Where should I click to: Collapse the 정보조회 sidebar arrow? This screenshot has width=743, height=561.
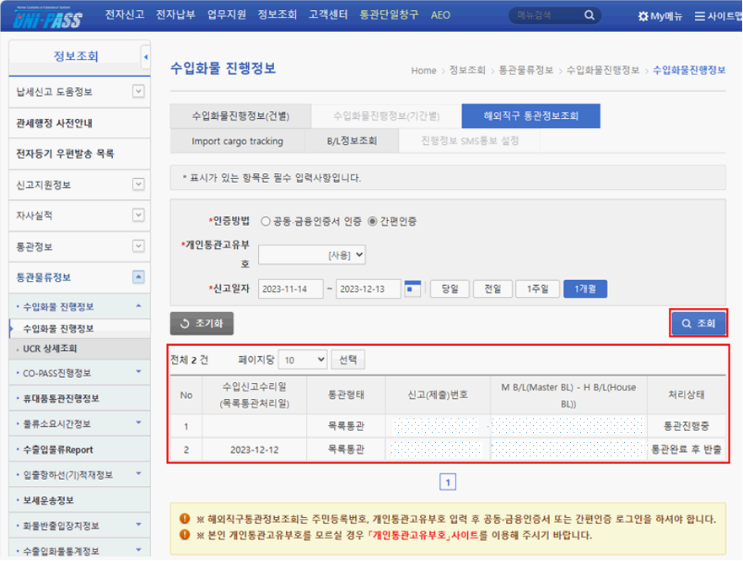[x=145, y=57]
